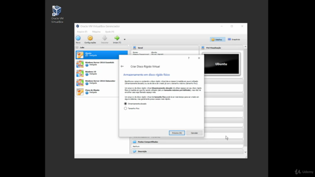This screenshot has height=177, width=315.
Task: Open the Ajuda menu
Action: [109, 31]
